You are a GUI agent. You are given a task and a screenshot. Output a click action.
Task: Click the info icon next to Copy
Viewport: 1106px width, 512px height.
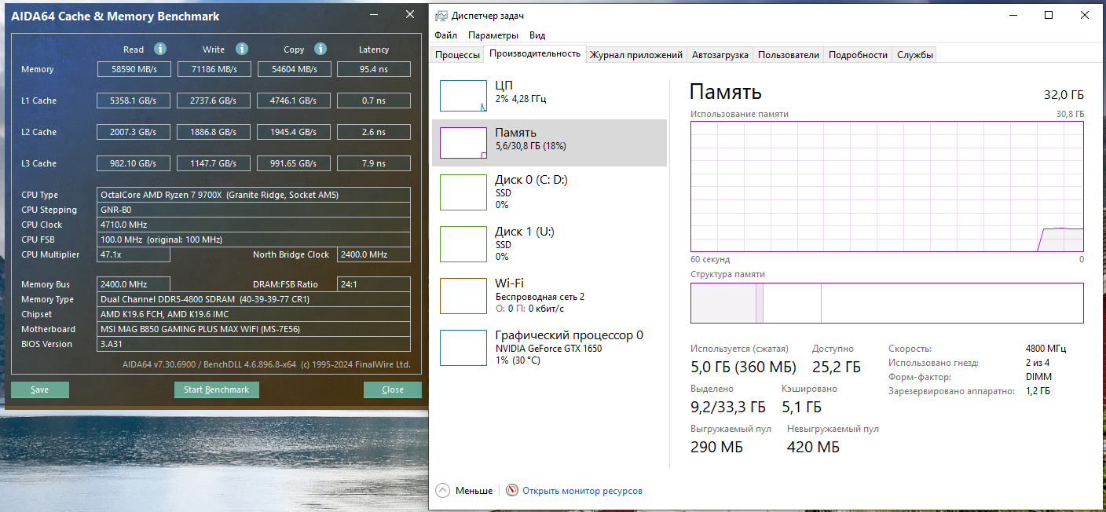pyautogui.click(x=320, y=49)
